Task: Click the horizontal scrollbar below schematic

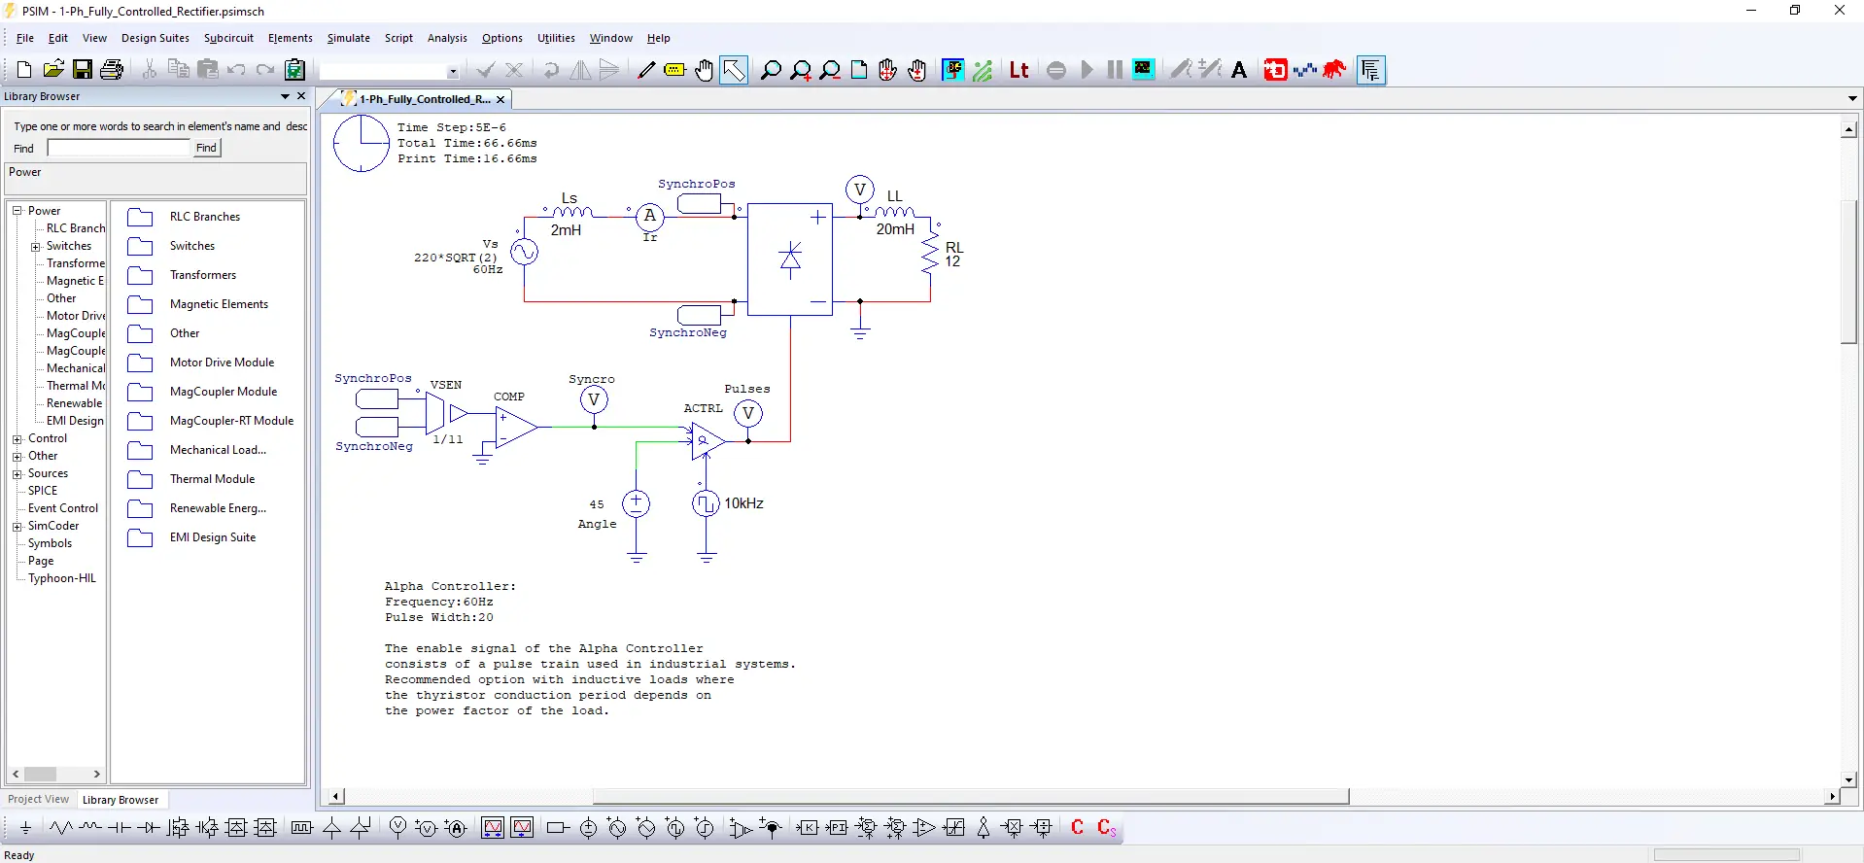Action: 970,797
